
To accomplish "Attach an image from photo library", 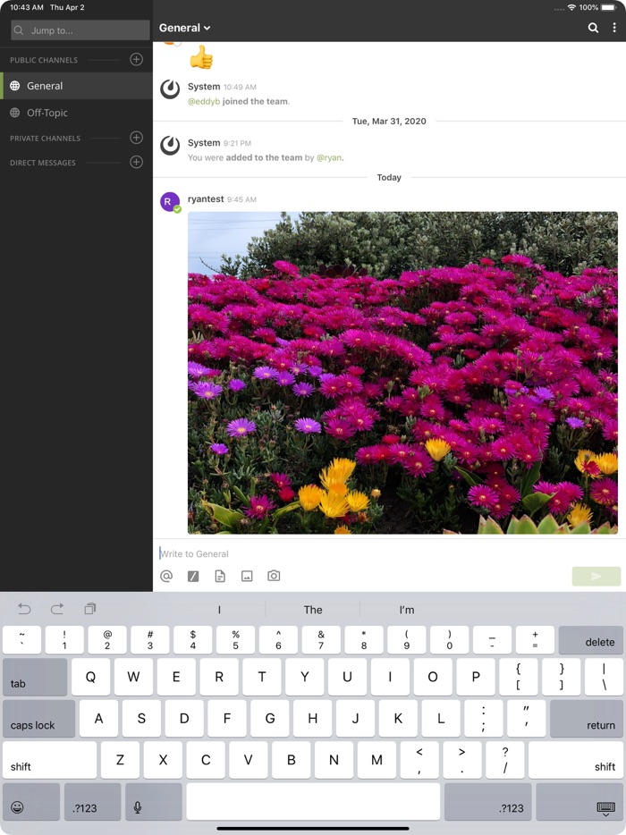I will coord(247,576).
